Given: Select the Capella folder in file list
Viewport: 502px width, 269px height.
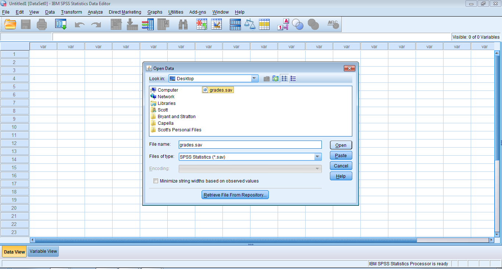Looking at the screenshot, I should (165, 123).
